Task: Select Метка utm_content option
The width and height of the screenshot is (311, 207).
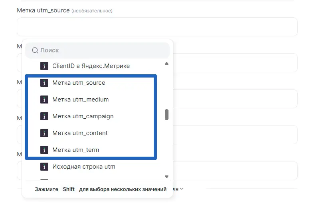Action: [x=80, y=133]
